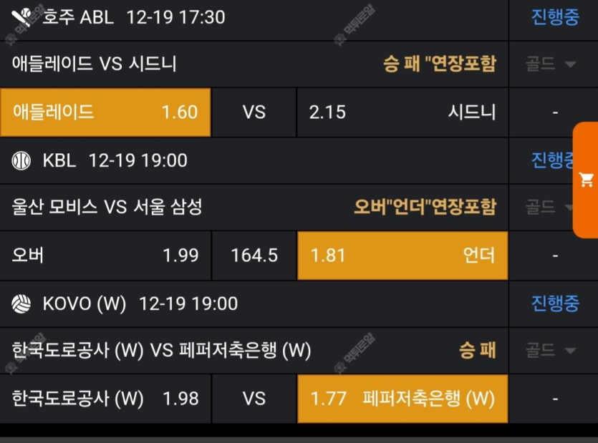Pick 오버 at 1.99 odds
Image resolution: width=598 pixels, height=443 pixels.
(x=105, y=255)
